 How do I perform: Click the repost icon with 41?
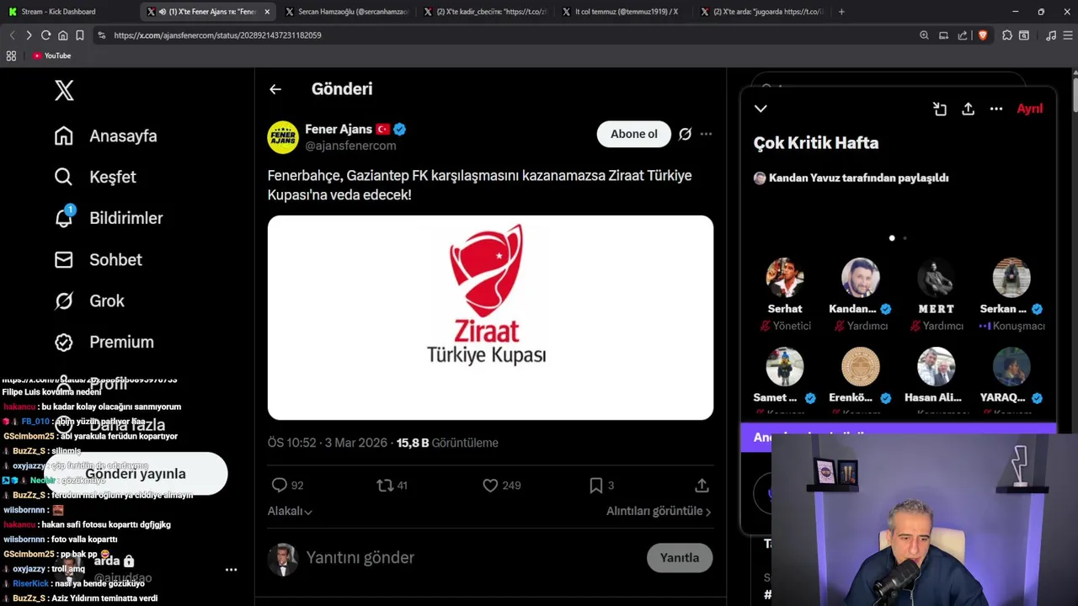[x=385, y=486]
